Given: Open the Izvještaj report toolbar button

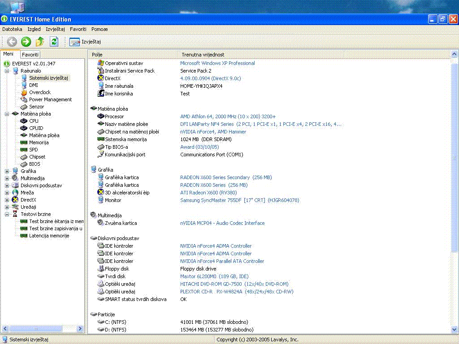Looking at the screenshot, I should coord(85,42).
